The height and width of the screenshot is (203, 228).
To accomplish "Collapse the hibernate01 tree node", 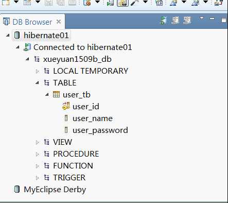I will tap(8, 36).
